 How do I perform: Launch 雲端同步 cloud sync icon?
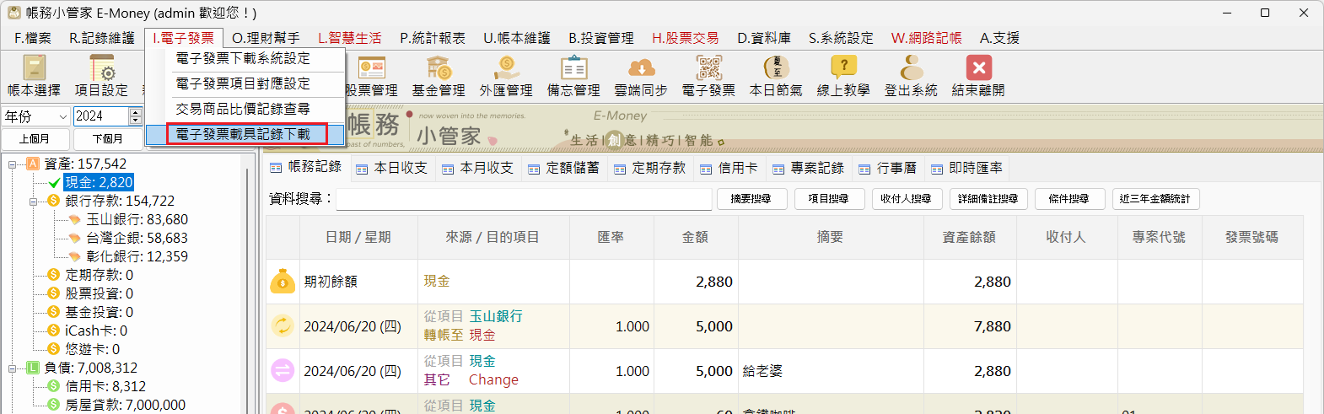[x=641, y=75]
